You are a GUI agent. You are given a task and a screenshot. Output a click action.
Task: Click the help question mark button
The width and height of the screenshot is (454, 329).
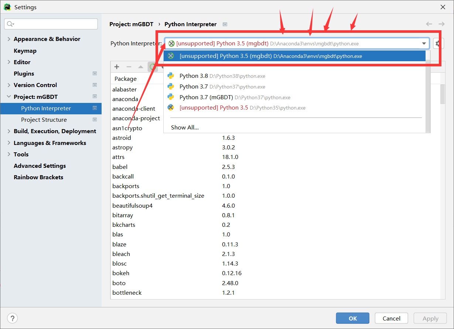click(12, 318)
